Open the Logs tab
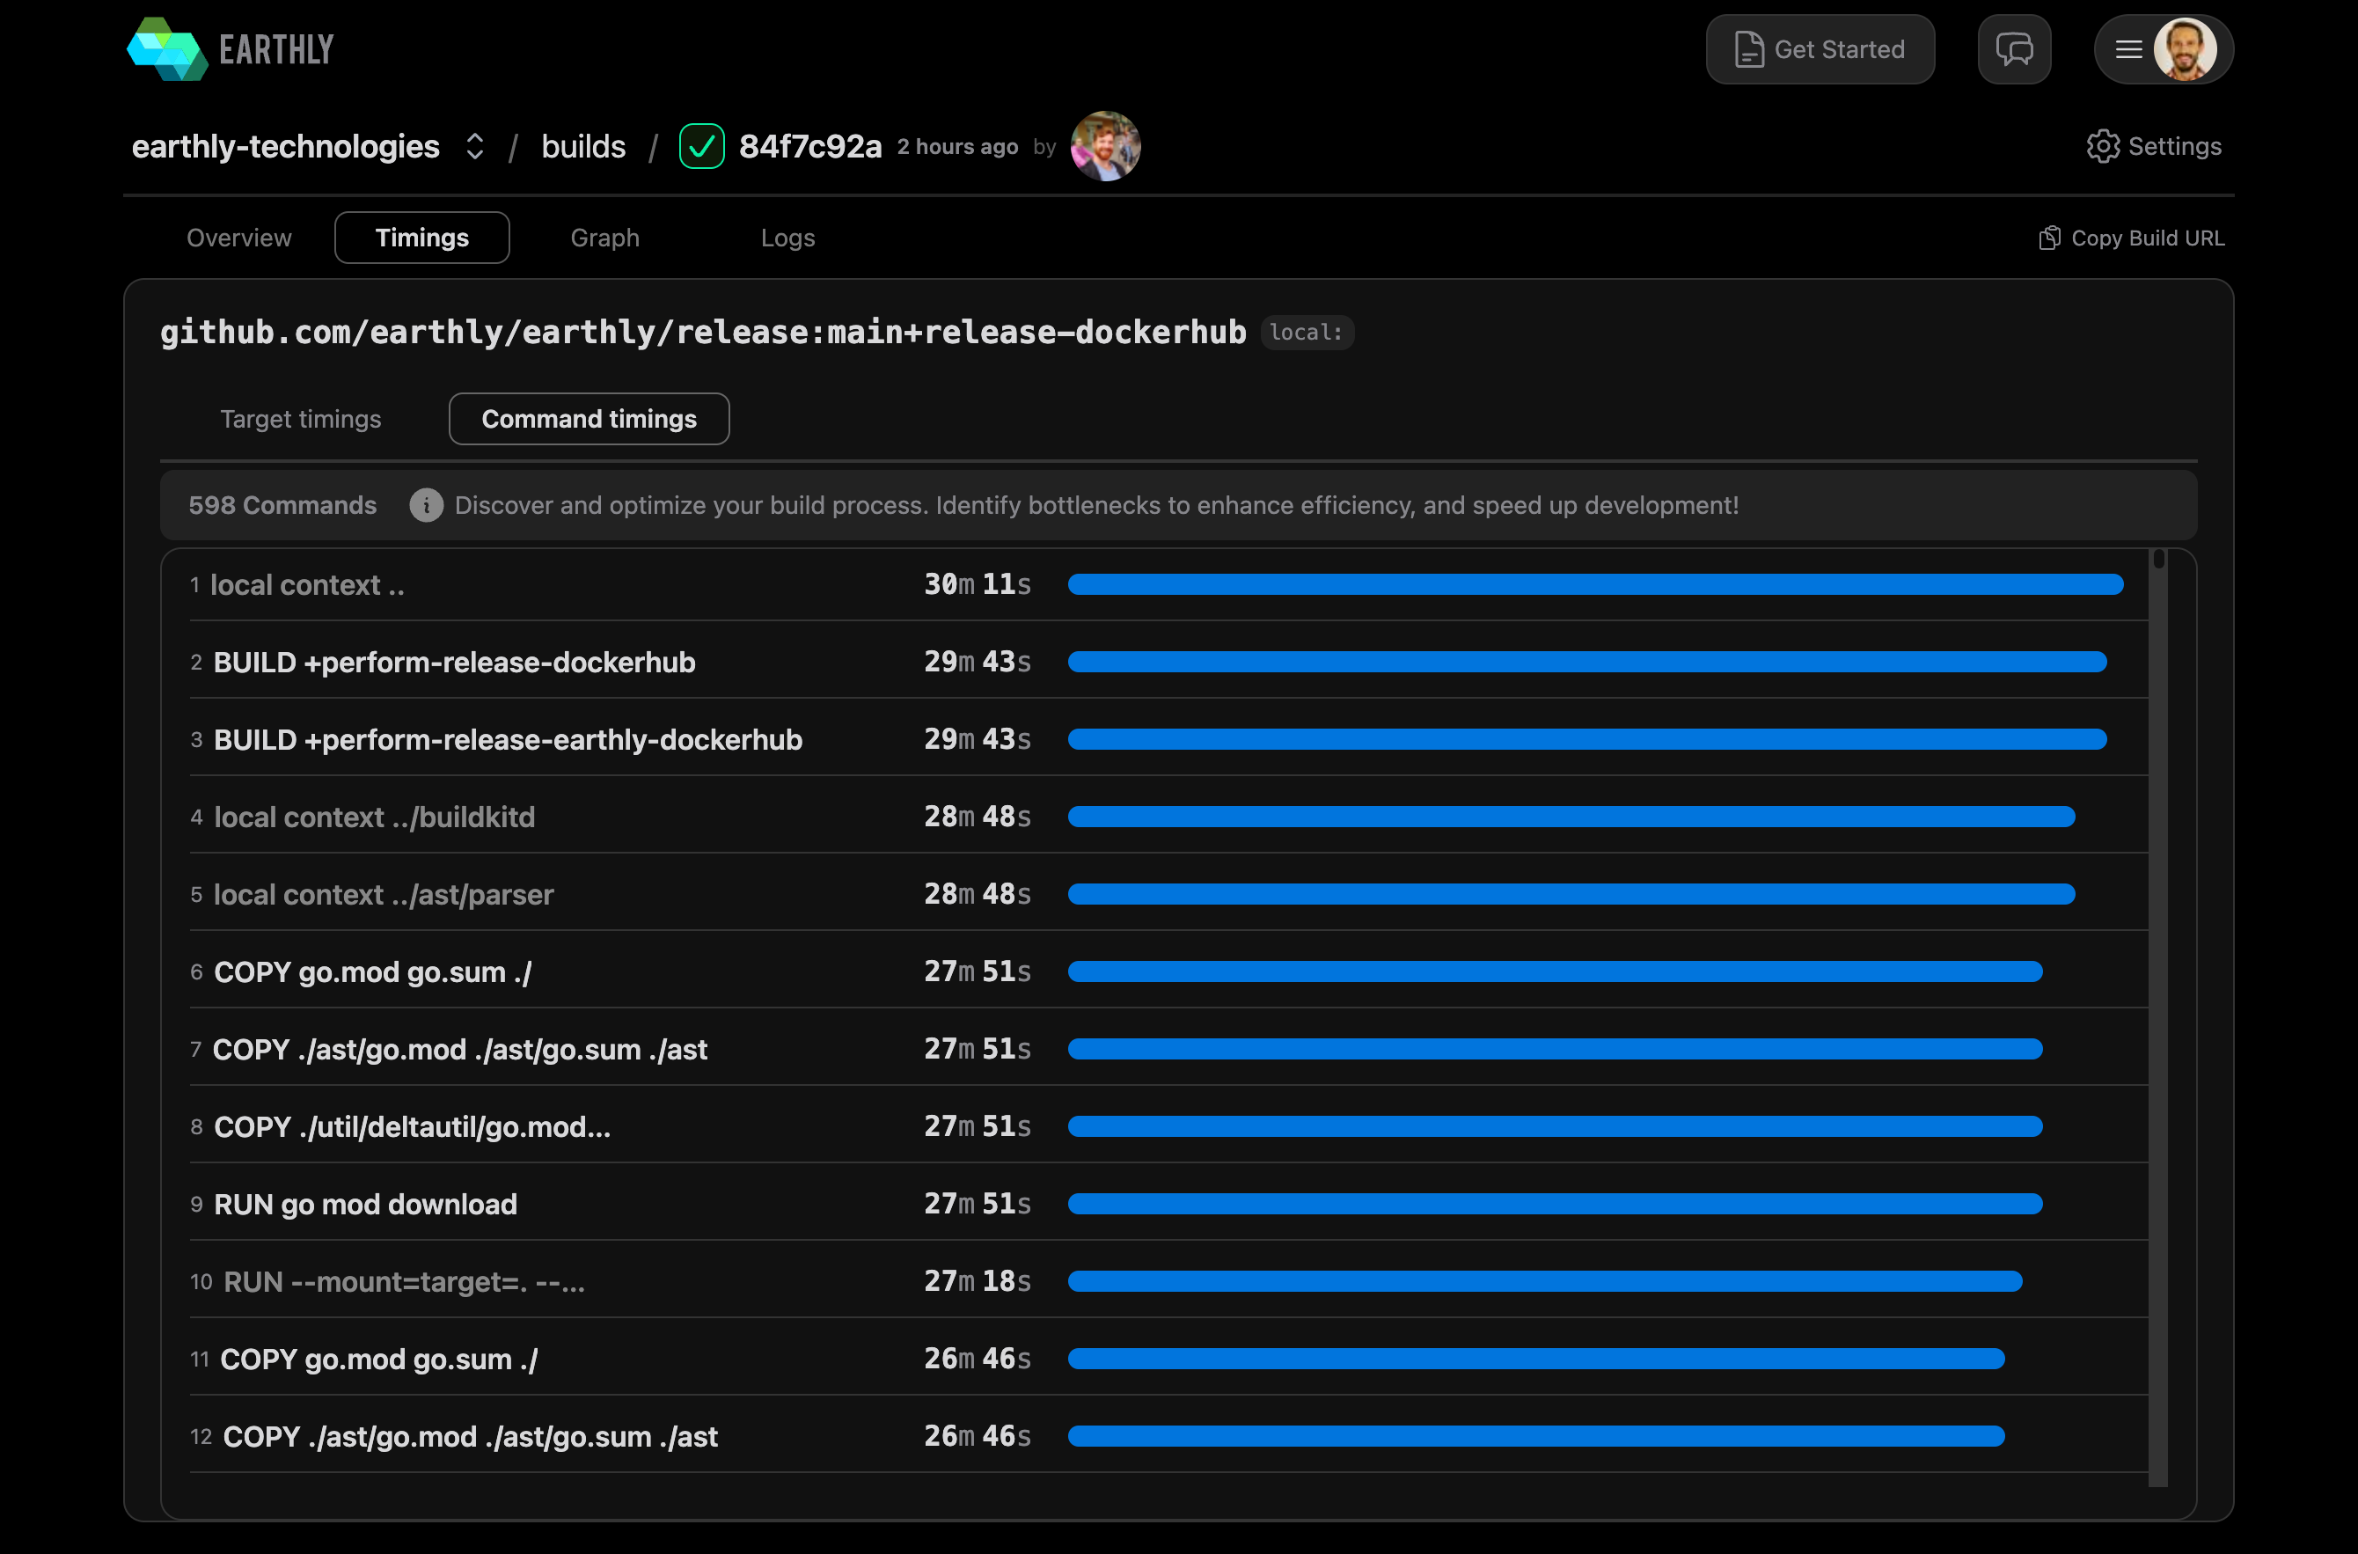 click(x=787, y=238)
